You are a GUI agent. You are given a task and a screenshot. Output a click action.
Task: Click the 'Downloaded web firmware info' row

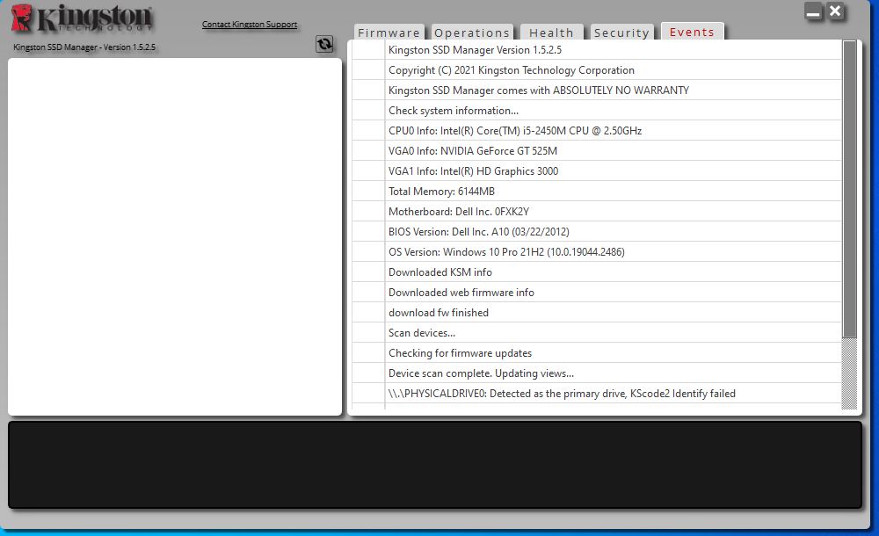pos(597,292)
